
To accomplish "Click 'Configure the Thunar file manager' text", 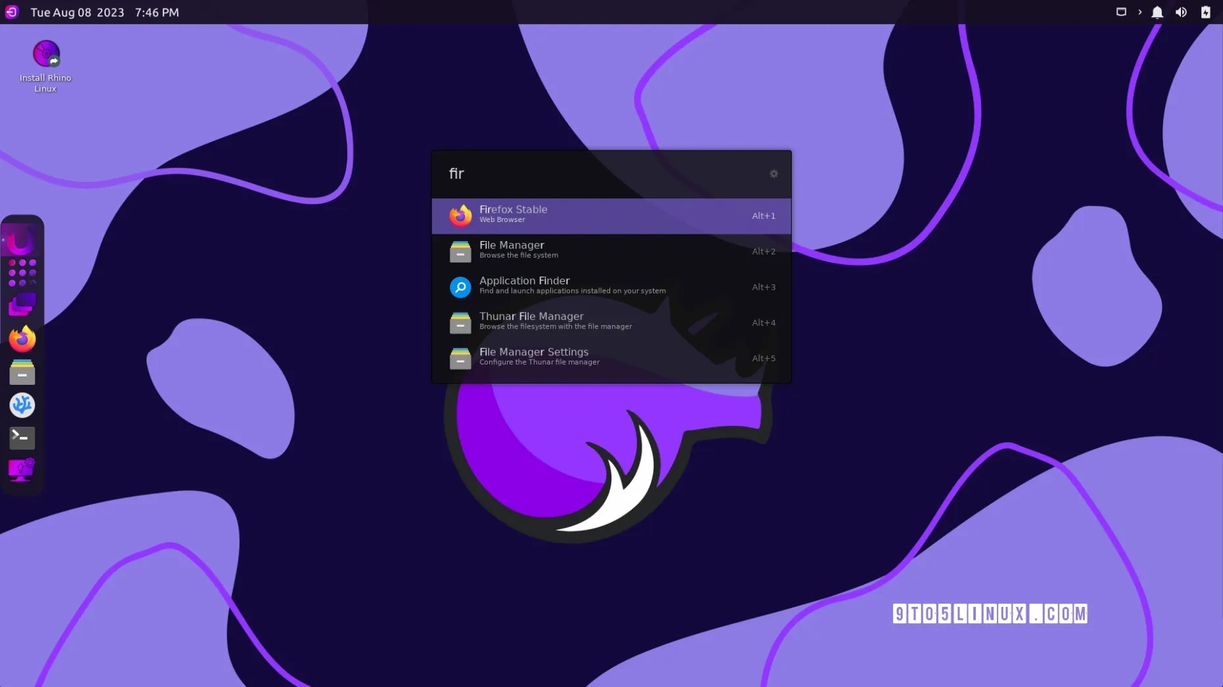I will click(x=539, y=362).
